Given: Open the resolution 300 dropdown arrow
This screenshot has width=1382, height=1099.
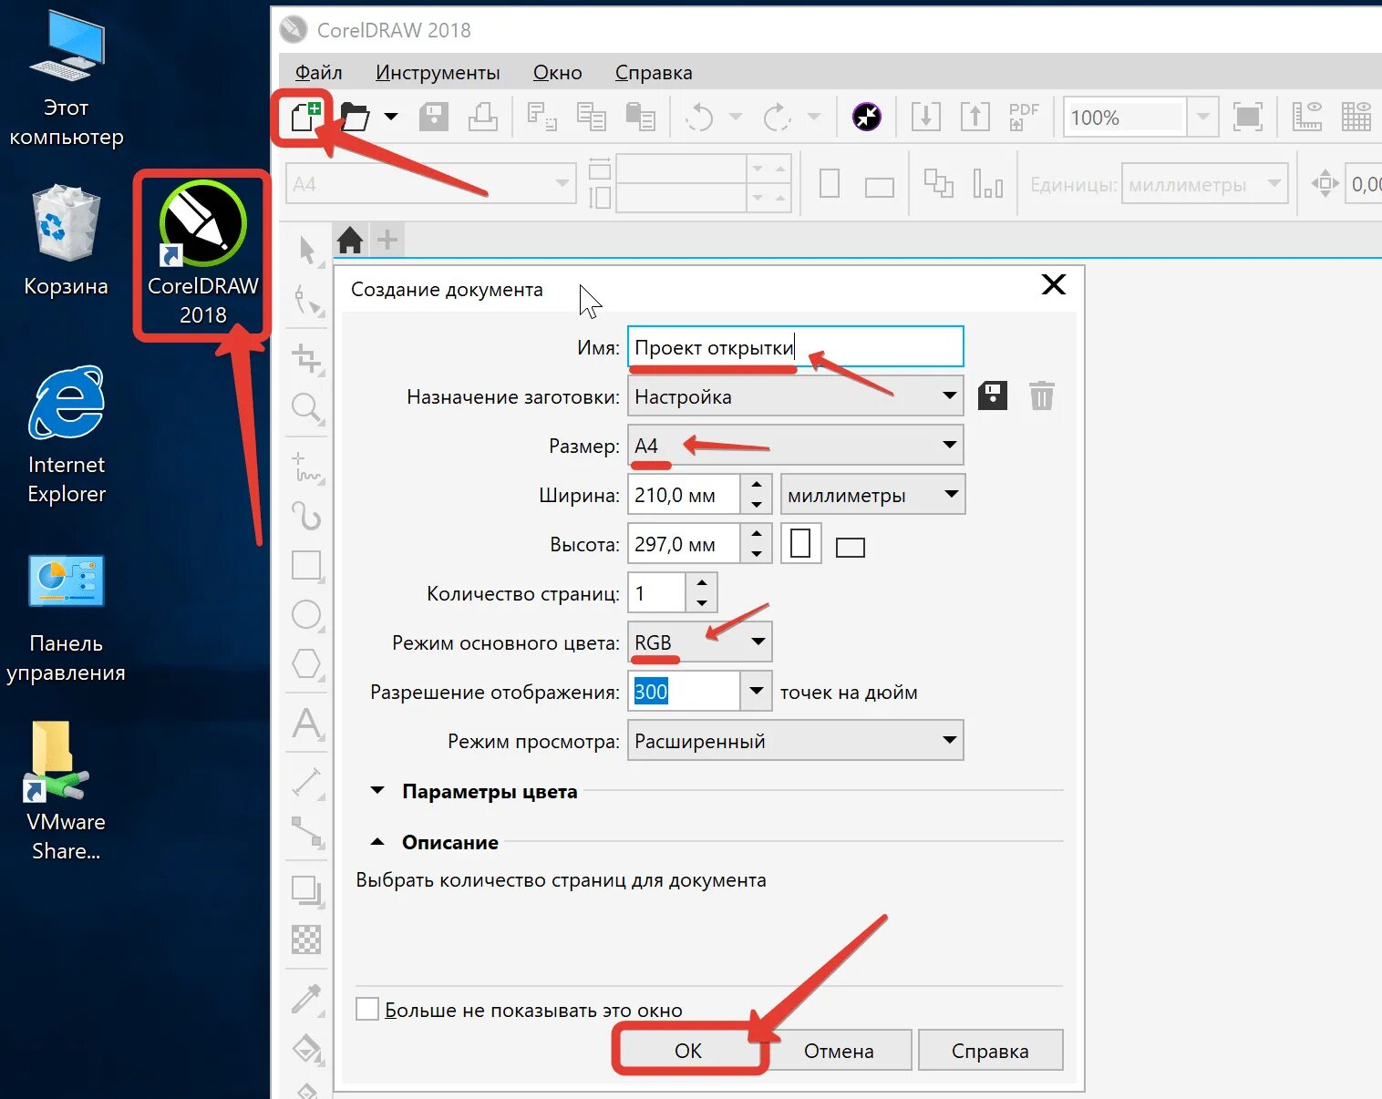Looking at the screenshot, I should (x=756, y=692).
